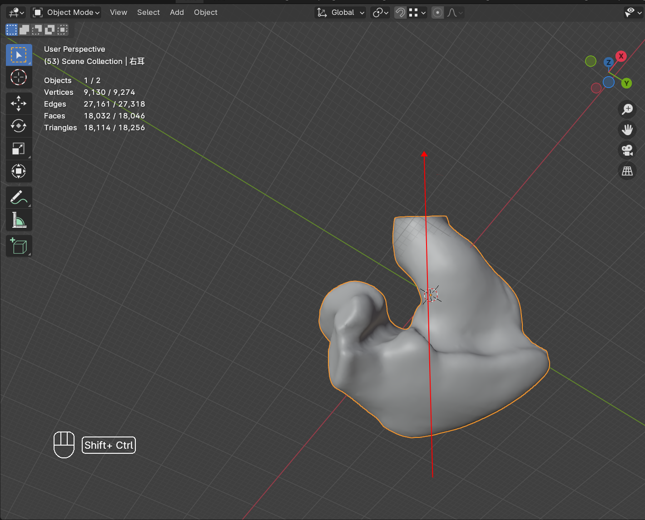Open the View menu
Viewport: 645px width, 520px height.
click(x=119, y=13)
